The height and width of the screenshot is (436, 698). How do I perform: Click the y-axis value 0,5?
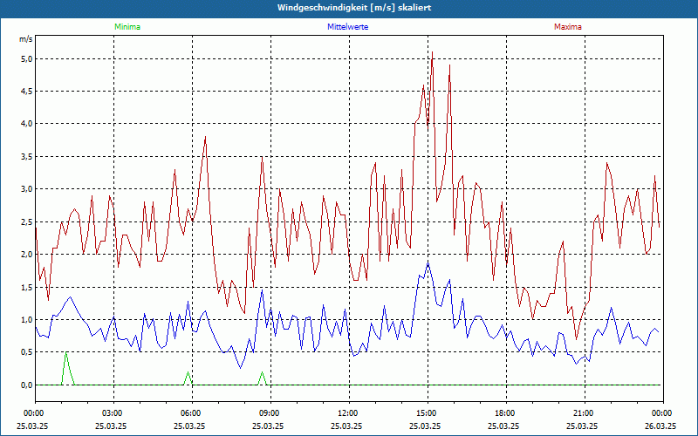click(x=27, y=352)
